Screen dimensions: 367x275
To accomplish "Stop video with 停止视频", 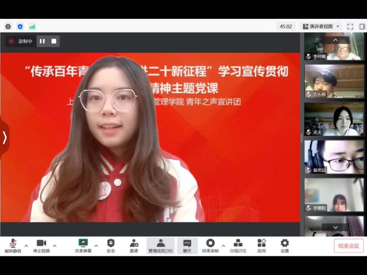I will tap(41, 246).
